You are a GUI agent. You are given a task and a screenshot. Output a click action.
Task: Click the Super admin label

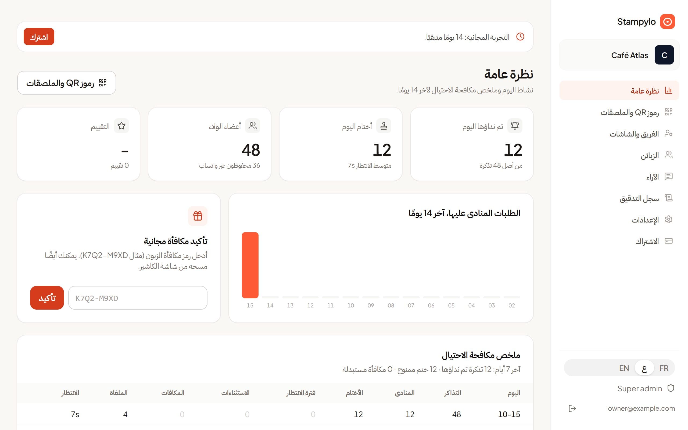[x=639, y=389]
